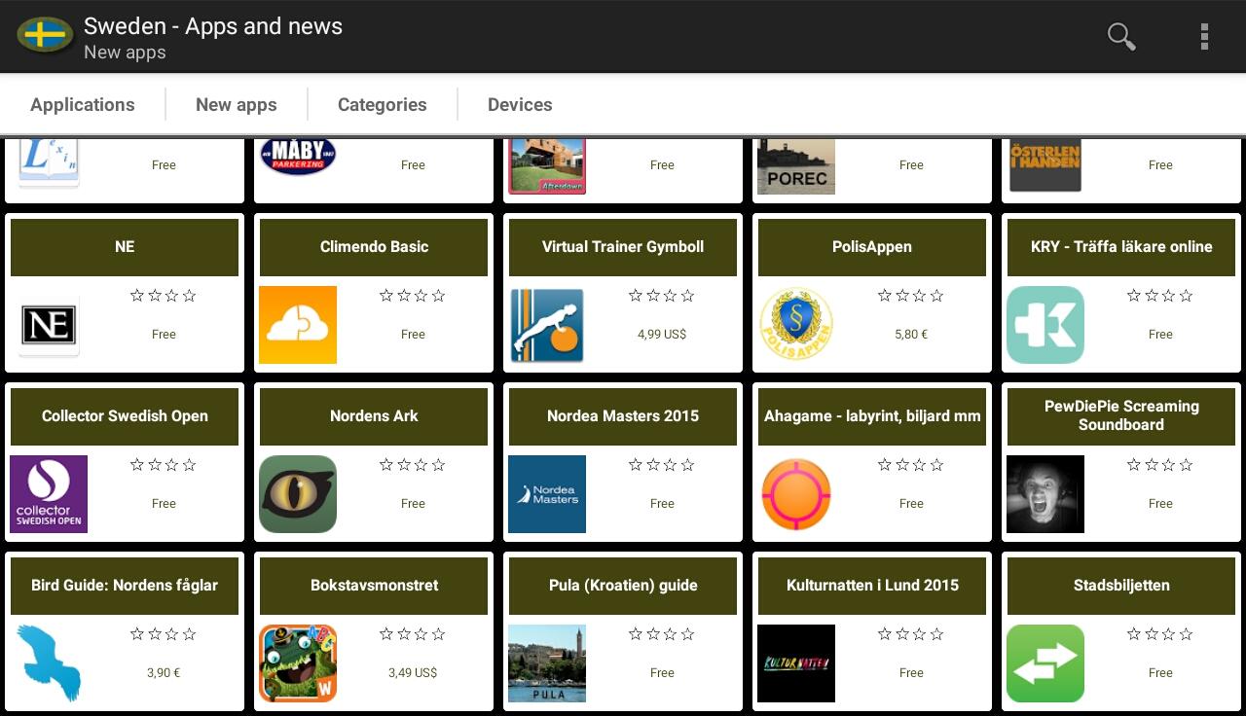The width and height of the screenshot is (1246, 716).
Task: Tap the Lexin app icon
Action: pos(49,163)
